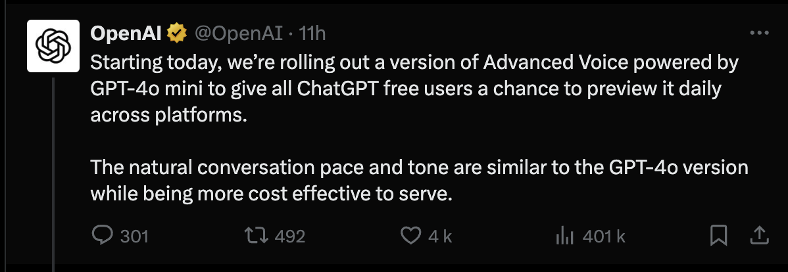Viewport: 788px width, 272px height.
Task: Click the gold verified badge
Action: tap(177, 34)
